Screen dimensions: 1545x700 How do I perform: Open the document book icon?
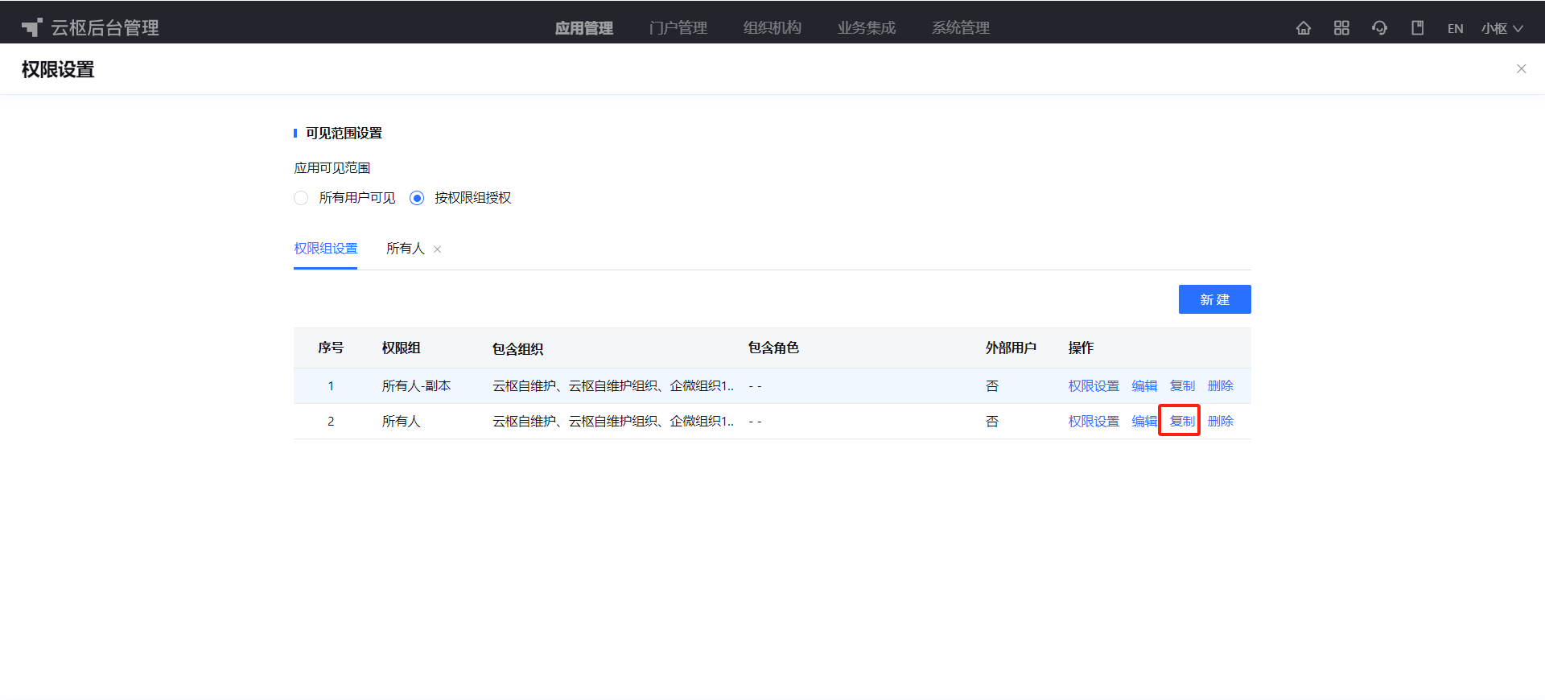(1418, 28)
